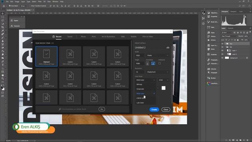
Task: Open the Auto-Select Group dropdown
Action: click(24, 6)
